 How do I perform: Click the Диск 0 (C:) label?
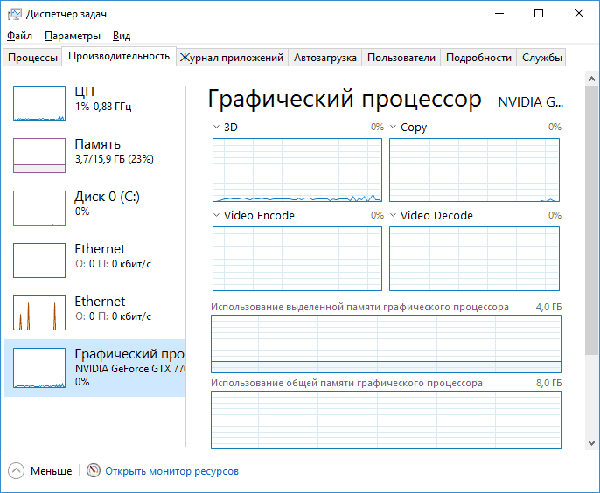click(107, 197)
